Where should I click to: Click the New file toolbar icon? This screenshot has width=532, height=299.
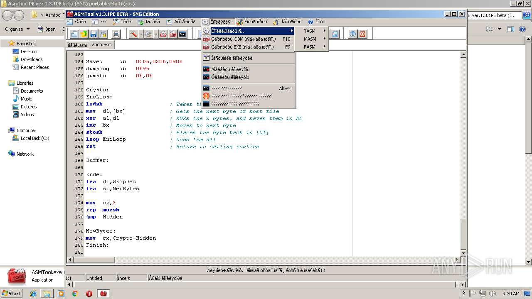74,34
